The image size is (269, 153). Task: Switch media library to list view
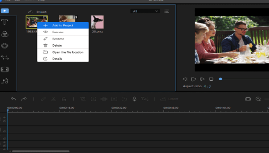click(x=166, y=11)
